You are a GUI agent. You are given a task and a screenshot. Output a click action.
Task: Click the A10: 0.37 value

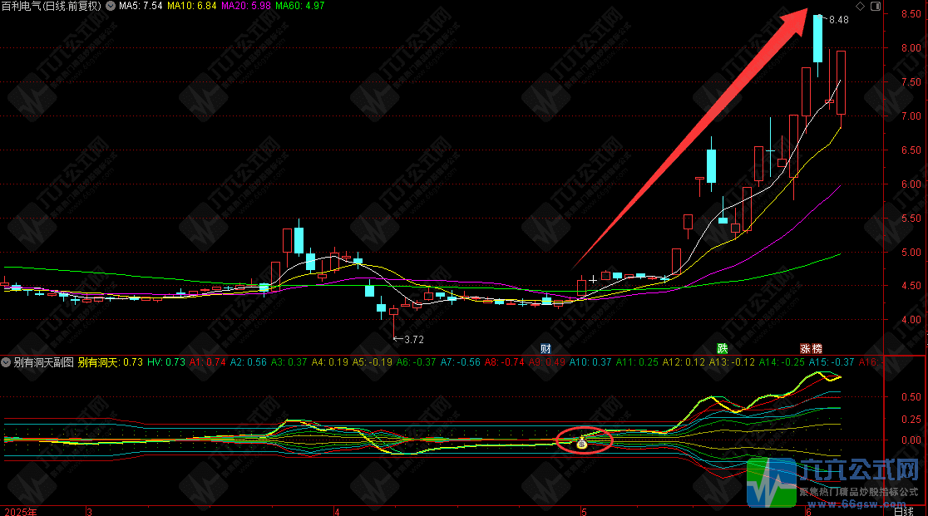click(x=590, y=362)
